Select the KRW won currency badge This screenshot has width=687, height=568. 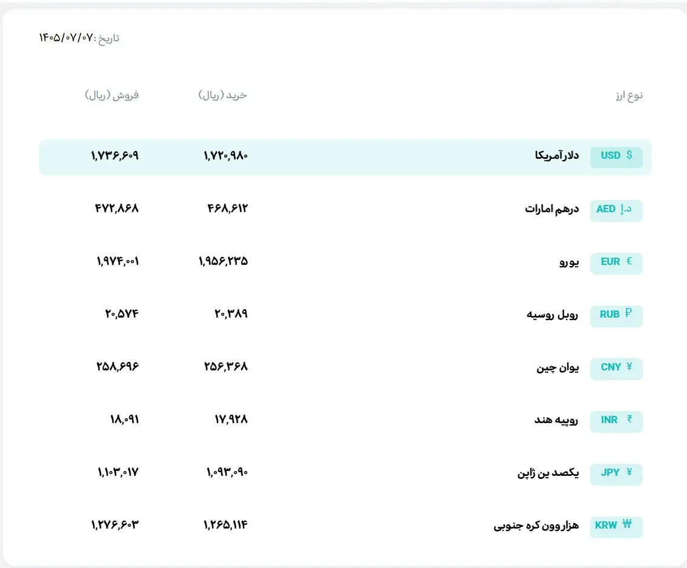pos(616,526)
